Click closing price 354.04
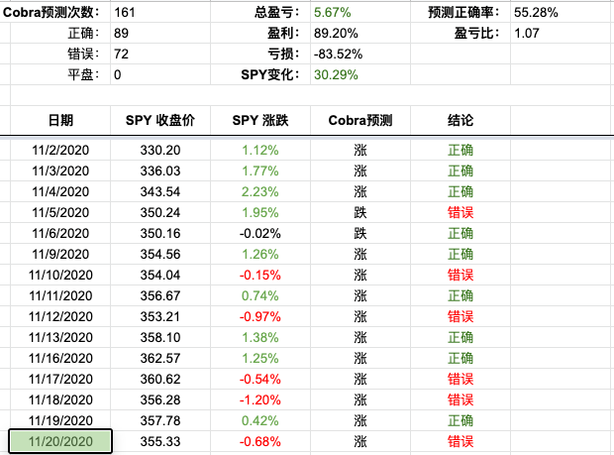 point(160,275)
